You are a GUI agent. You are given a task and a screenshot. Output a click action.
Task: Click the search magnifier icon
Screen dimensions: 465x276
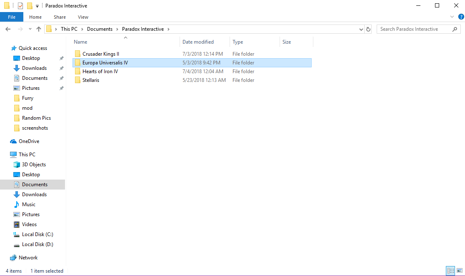(455, 29)
